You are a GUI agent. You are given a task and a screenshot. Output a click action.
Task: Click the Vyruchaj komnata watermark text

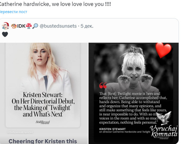coord(164,131)
